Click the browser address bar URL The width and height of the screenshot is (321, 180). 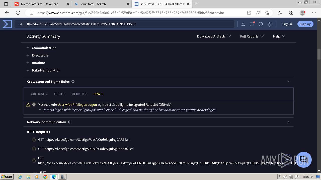click(131, 13)
